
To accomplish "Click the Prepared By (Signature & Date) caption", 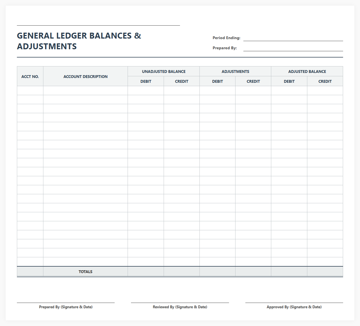I will pos(66,307).
